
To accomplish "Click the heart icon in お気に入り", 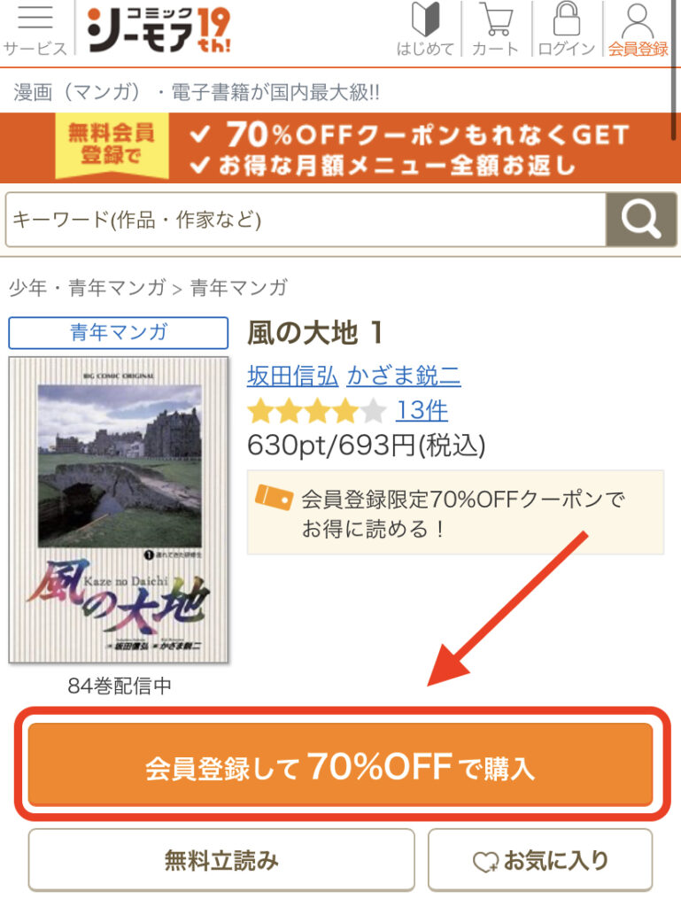I will tap(485, 861).
